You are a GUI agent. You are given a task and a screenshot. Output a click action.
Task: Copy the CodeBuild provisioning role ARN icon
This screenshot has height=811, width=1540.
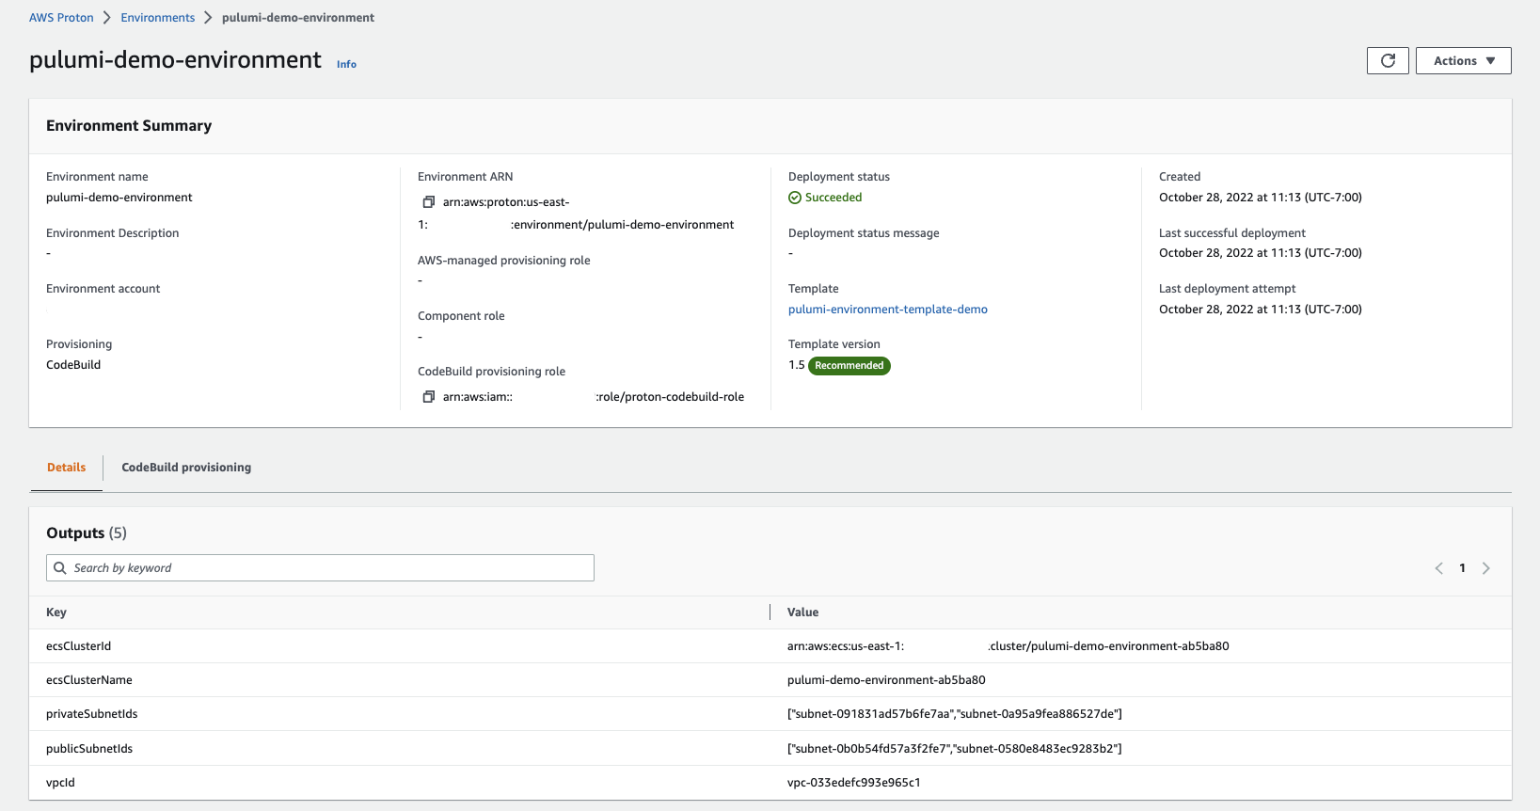tap(429, 397)
